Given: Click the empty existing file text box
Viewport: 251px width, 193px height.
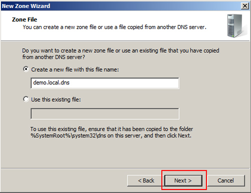Looking at the screenshot, I should (x=105, y=113).
